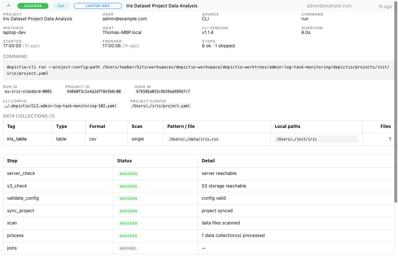This screenshot has height=257, width=398.
Task: Click the SUCCESS badge for s3_check
Action: [x=128, y=186]
